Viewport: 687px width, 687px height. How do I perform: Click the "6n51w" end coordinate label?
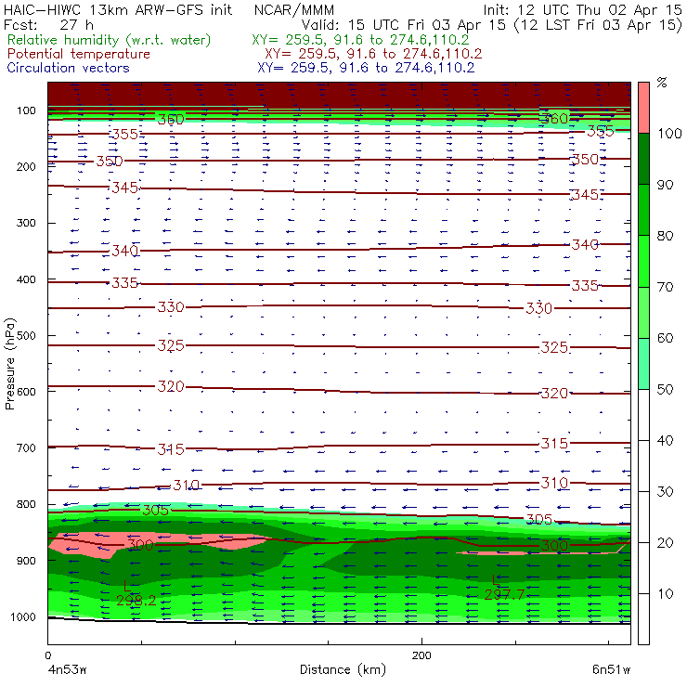611,670
